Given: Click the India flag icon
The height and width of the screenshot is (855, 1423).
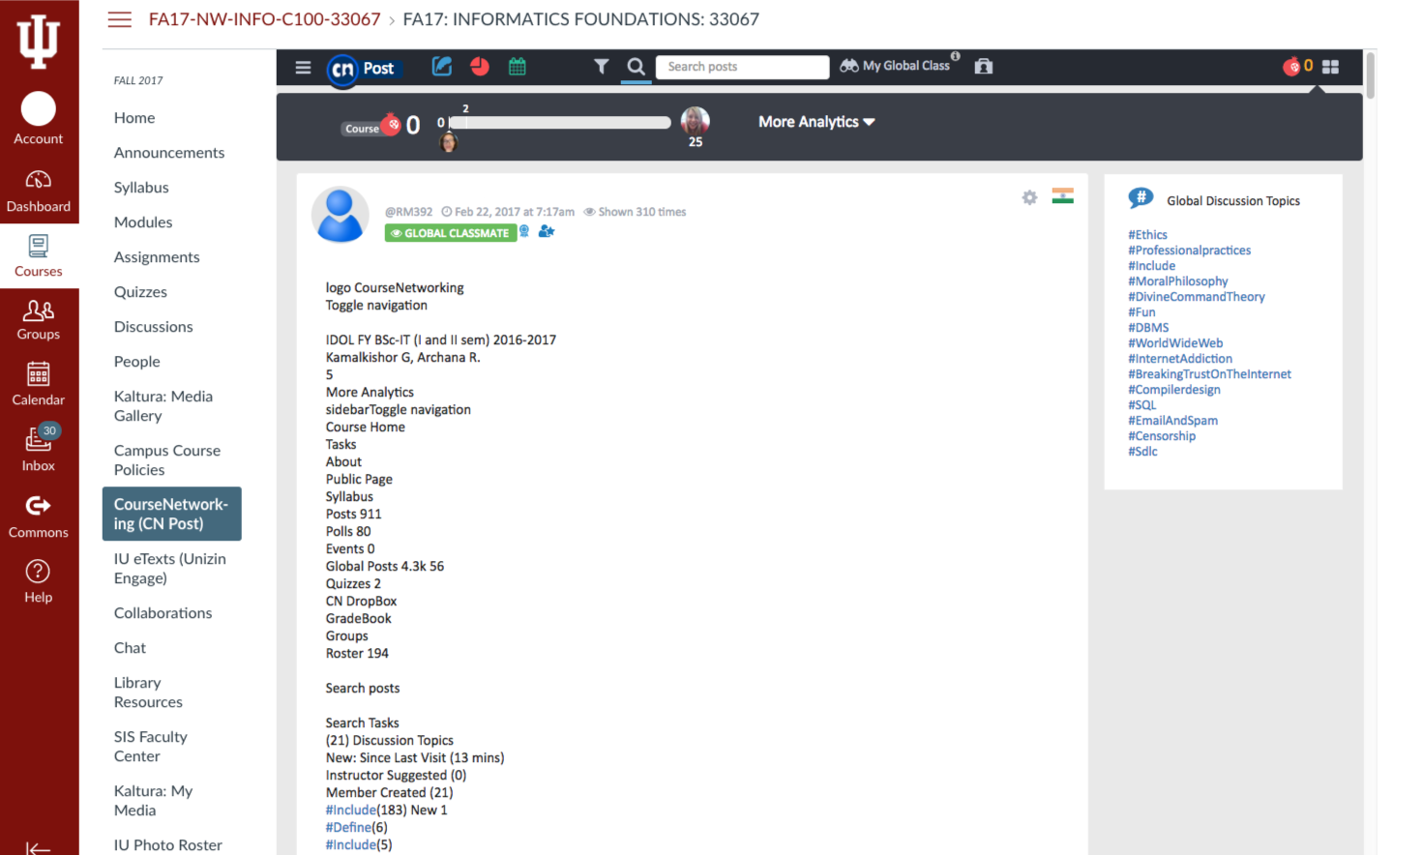Looking at the screenshot, I should coord(1063,195).
